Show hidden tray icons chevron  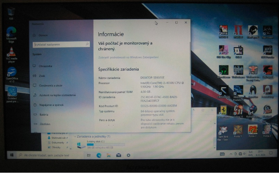pyautogui.click(x=231, y=154)
